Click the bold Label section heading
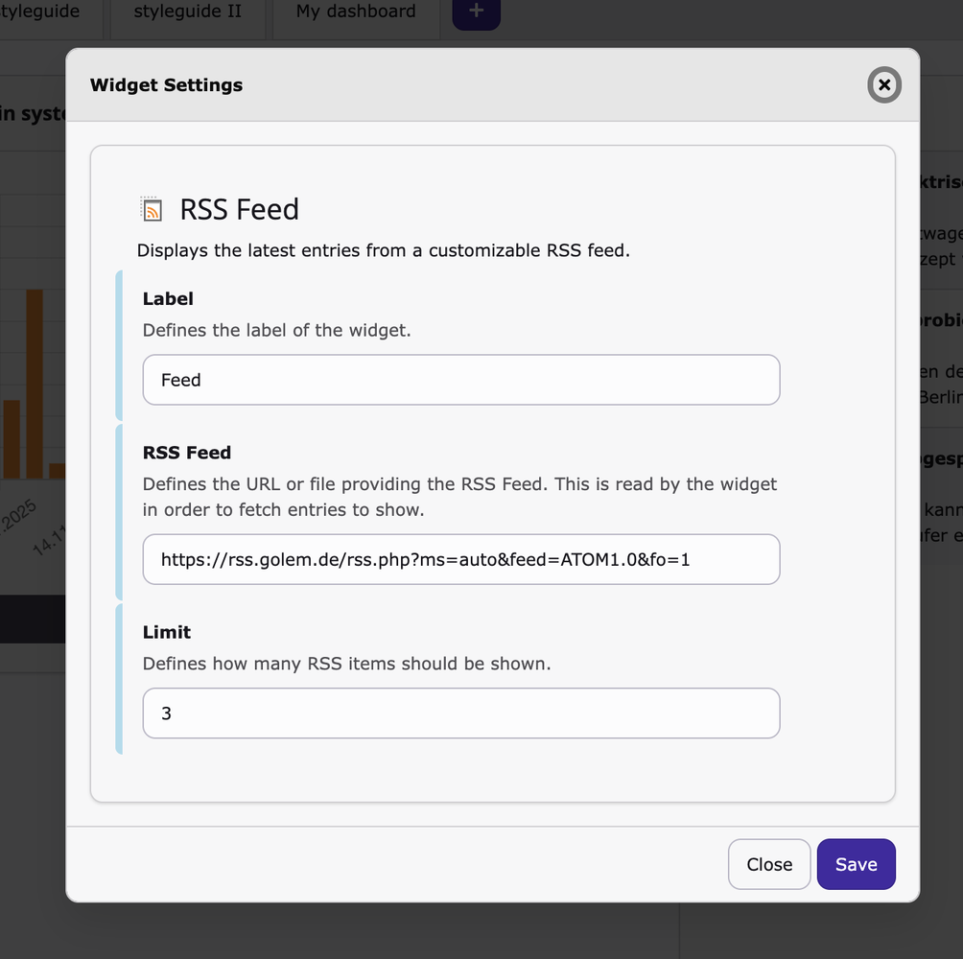The image size is (963, 959). (168, 299)
